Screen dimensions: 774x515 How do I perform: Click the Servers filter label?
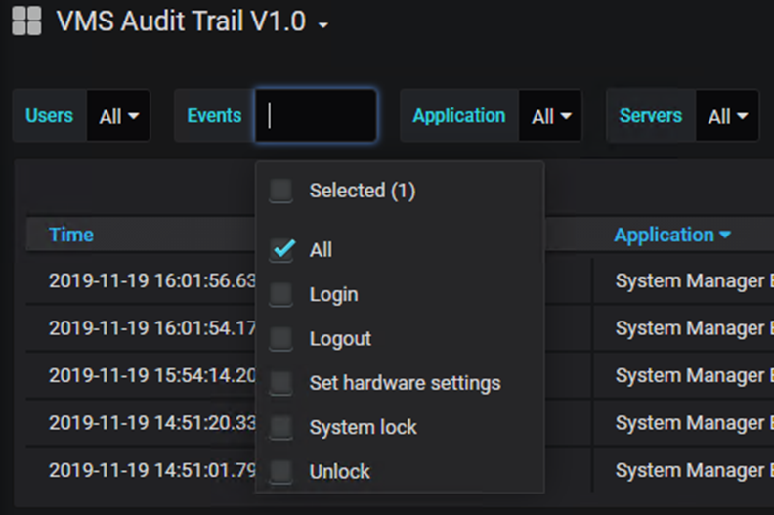[650, 116]
